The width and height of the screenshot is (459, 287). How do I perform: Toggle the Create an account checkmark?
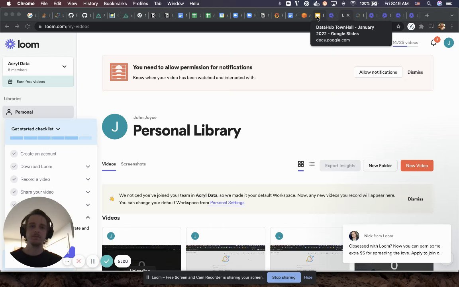(14, 154)
